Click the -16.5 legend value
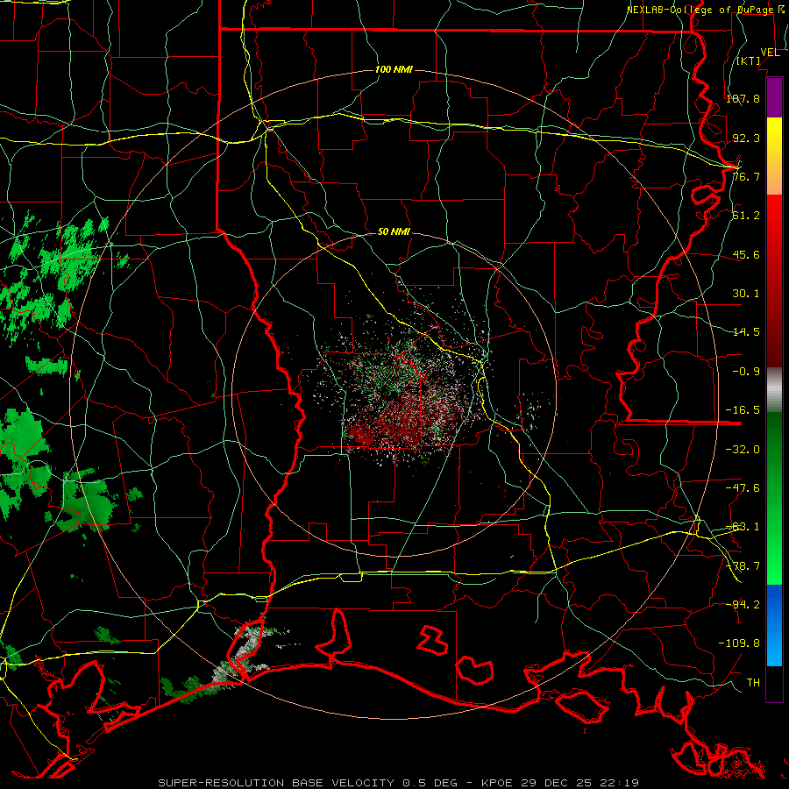 743,410
